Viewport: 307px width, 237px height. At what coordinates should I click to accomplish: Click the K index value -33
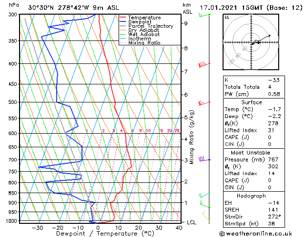tap(274, 80)
